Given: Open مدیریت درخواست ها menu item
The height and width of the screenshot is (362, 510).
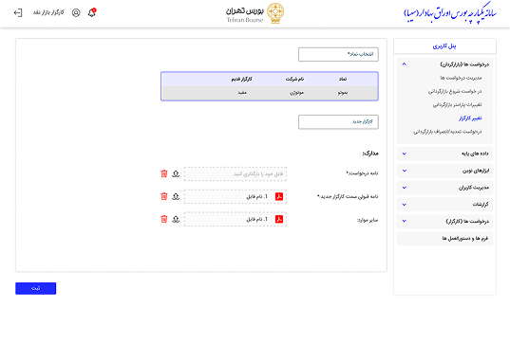Looking at the screenshot, I should [461, 78].
